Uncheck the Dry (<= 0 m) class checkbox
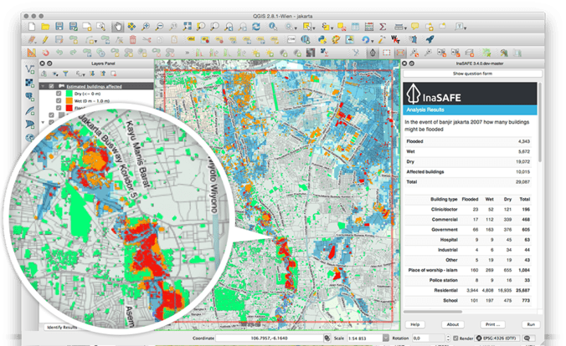The height and width of the screenshot is (346, 566). click(x=59, y=93)
